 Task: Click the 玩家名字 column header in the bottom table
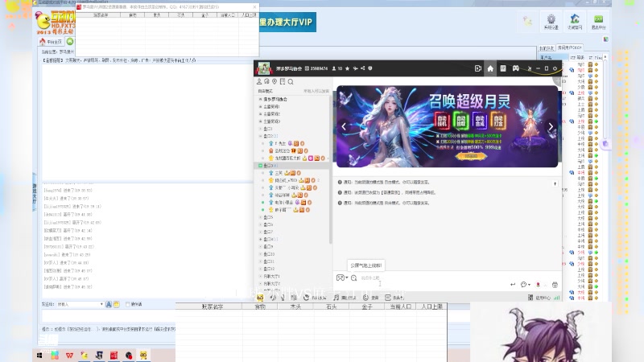(x=213, y=306)
